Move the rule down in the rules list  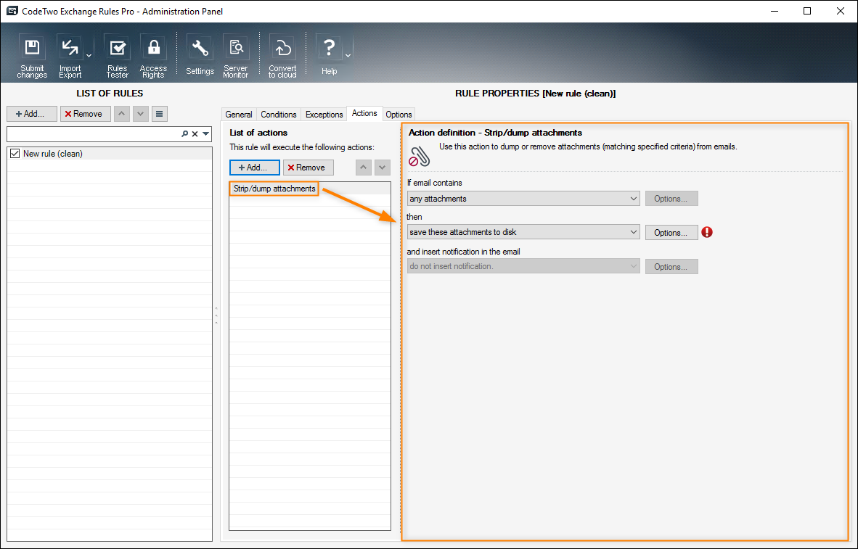tap(141, 114)
